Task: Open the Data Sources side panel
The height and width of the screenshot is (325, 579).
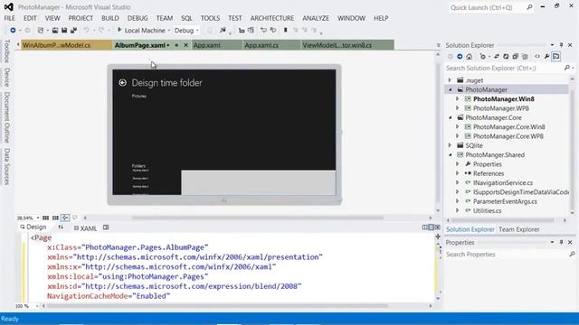Action: [x=6, y=166]
